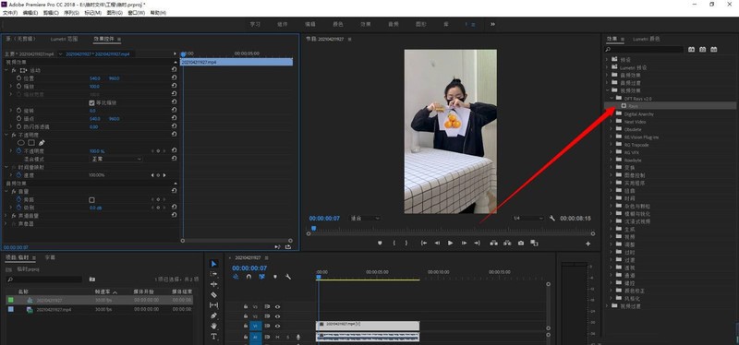Viewport: 739px width, 345px height.
Task: Choose the Hand tool in the tools panel
Action: coord(214,326)
